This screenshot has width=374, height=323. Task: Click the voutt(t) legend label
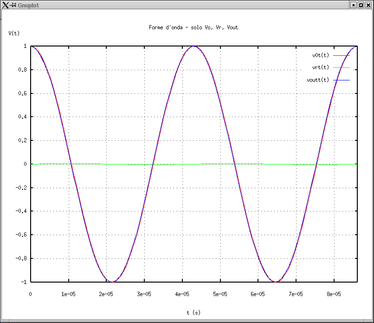pos(318,80)
